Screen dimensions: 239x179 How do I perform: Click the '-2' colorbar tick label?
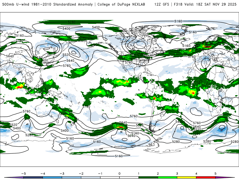[81, 174]
